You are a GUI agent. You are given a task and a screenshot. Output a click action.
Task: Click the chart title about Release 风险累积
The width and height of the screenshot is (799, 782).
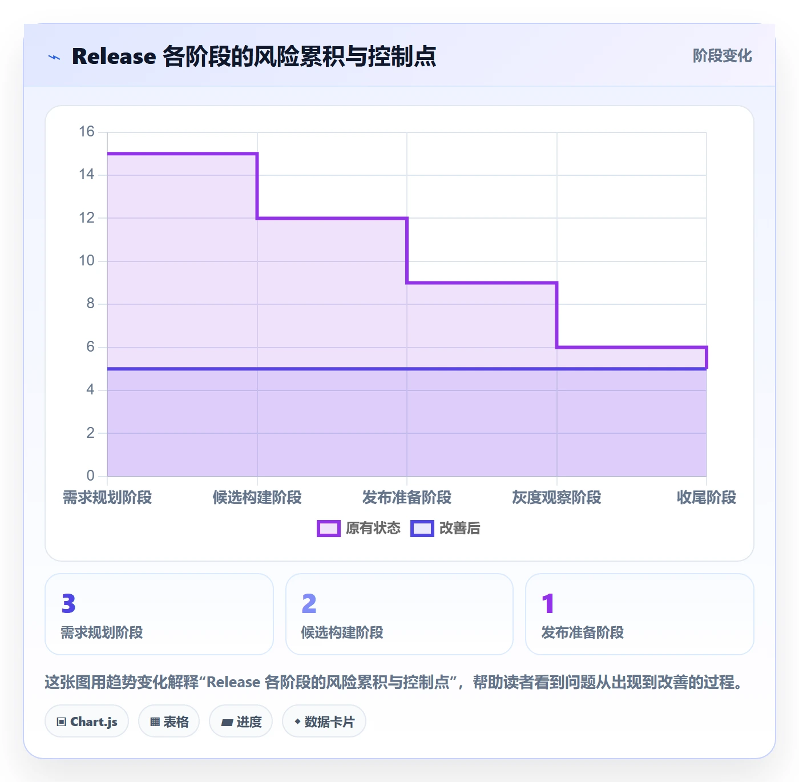pos(254,57)
